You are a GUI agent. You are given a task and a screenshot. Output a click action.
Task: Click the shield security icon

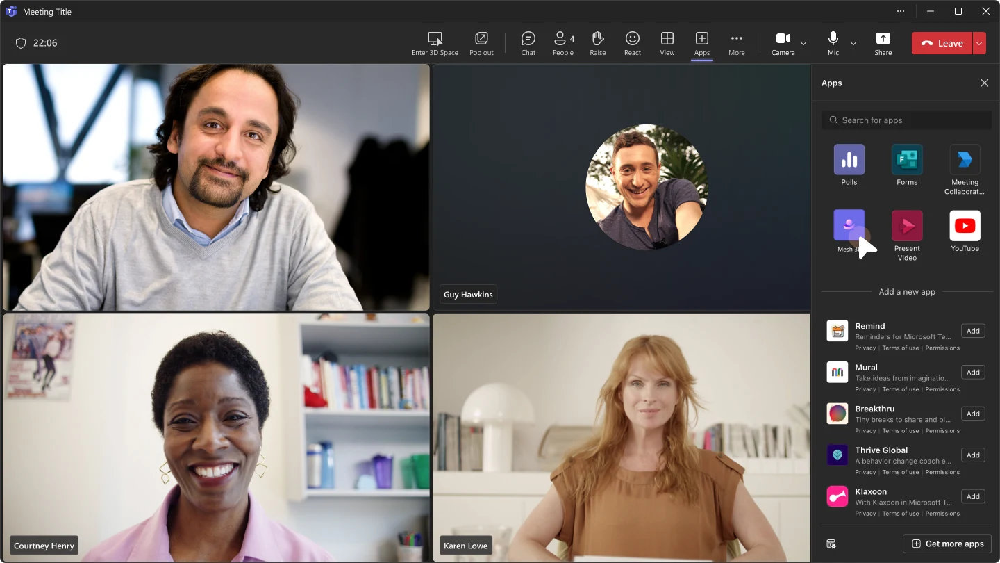pos(21,43)
